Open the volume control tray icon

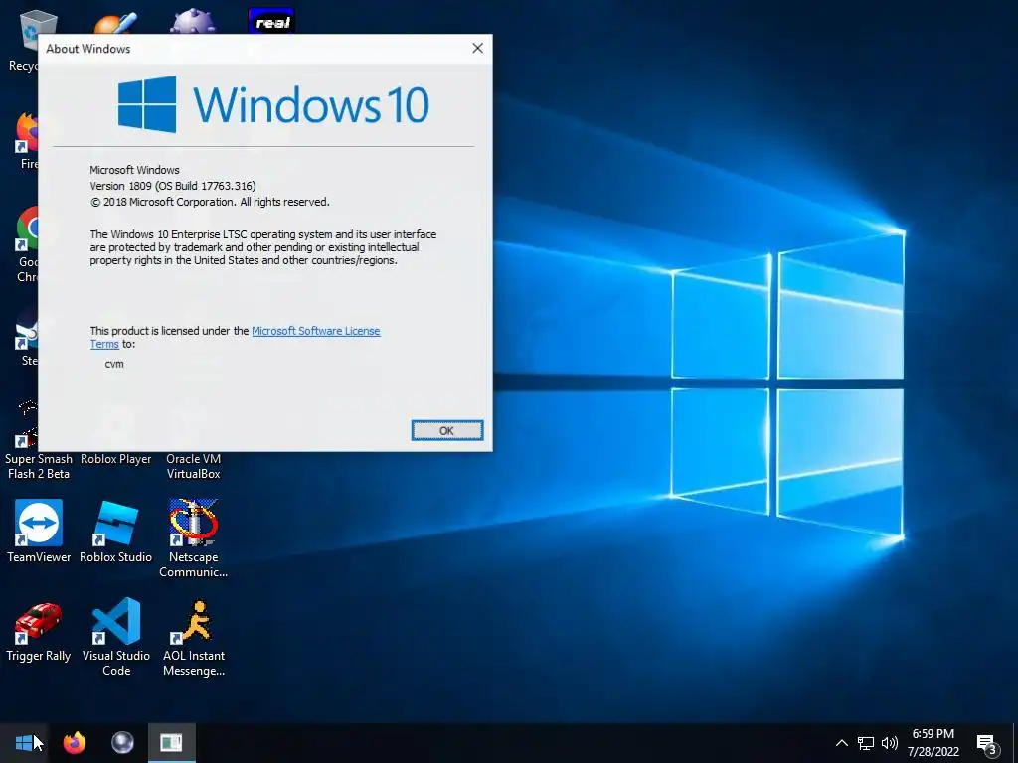point(890,743)
